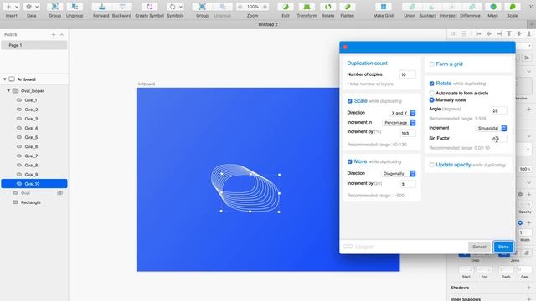536x301 pixels.
Task: Click the bottom-right handle of selected oval
Action: coord(279,212)
